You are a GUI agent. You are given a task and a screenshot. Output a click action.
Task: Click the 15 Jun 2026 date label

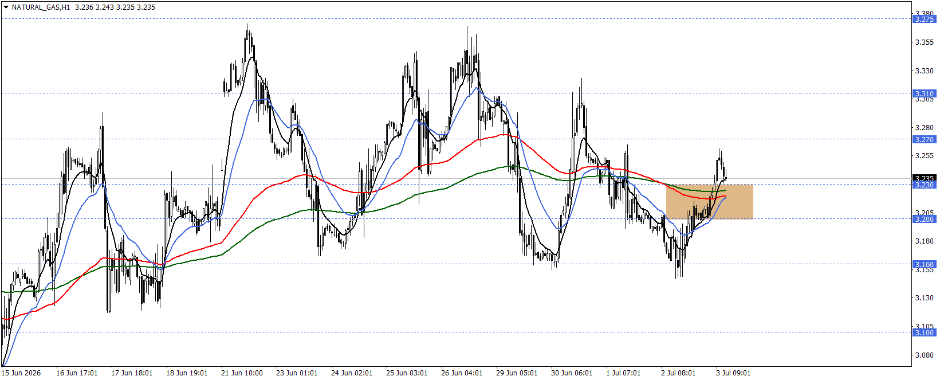[21, 373]
